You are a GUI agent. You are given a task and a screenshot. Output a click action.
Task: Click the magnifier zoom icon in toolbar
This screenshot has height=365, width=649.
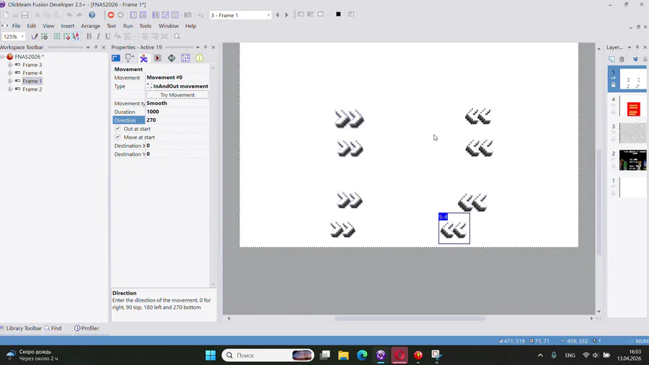pyautogui.click(x=177, y=37)
